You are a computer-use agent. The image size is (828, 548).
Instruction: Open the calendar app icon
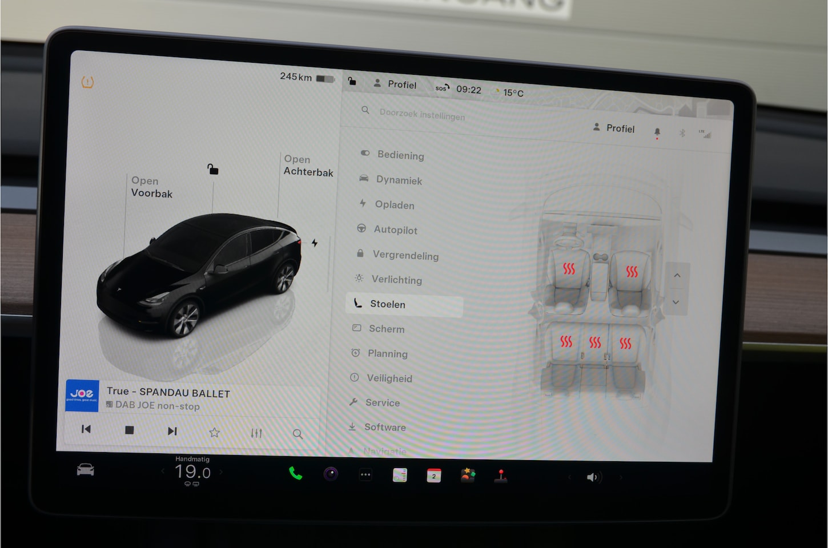(434, 476)
